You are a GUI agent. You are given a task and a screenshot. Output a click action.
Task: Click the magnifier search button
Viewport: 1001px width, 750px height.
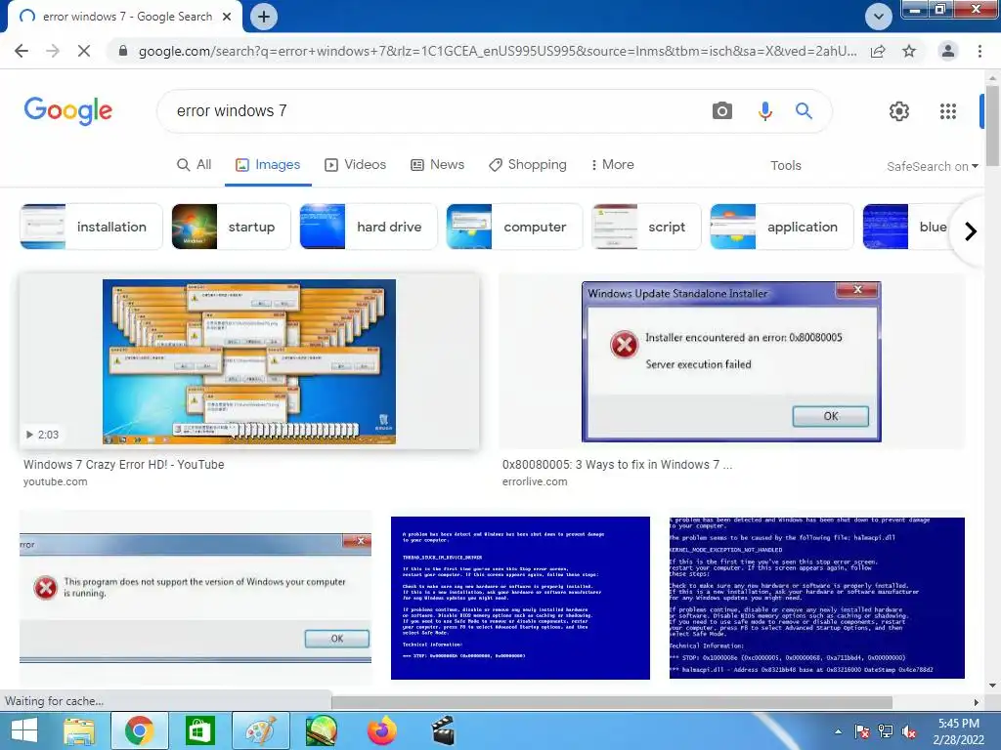pyautogui.click(x=804, y=111)
